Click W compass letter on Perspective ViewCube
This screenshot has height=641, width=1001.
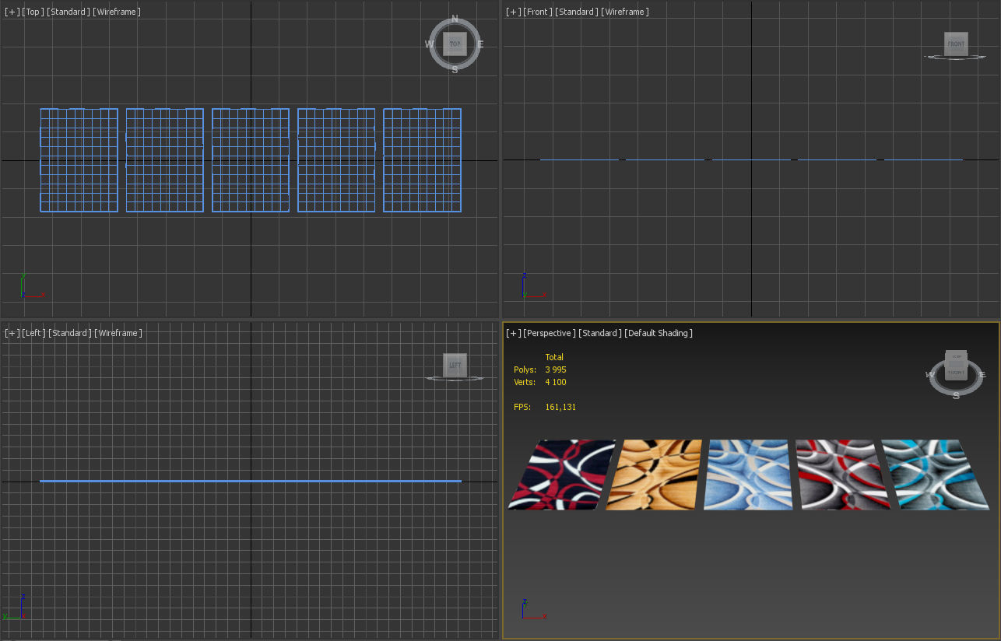930,375
